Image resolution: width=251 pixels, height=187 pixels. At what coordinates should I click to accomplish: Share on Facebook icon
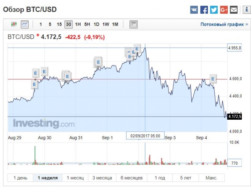[204, 10]
